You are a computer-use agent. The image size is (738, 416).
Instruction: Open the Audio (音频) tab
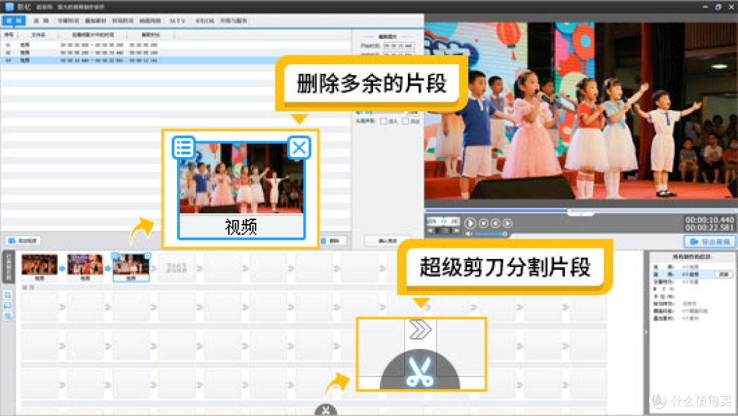[x=41, y=20]
